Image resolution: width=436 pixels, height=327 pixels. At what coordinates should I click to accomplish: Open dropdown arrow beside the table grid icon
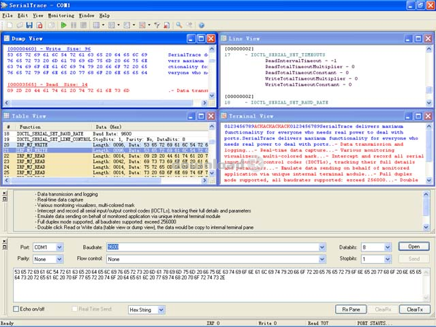coord(103,25)
